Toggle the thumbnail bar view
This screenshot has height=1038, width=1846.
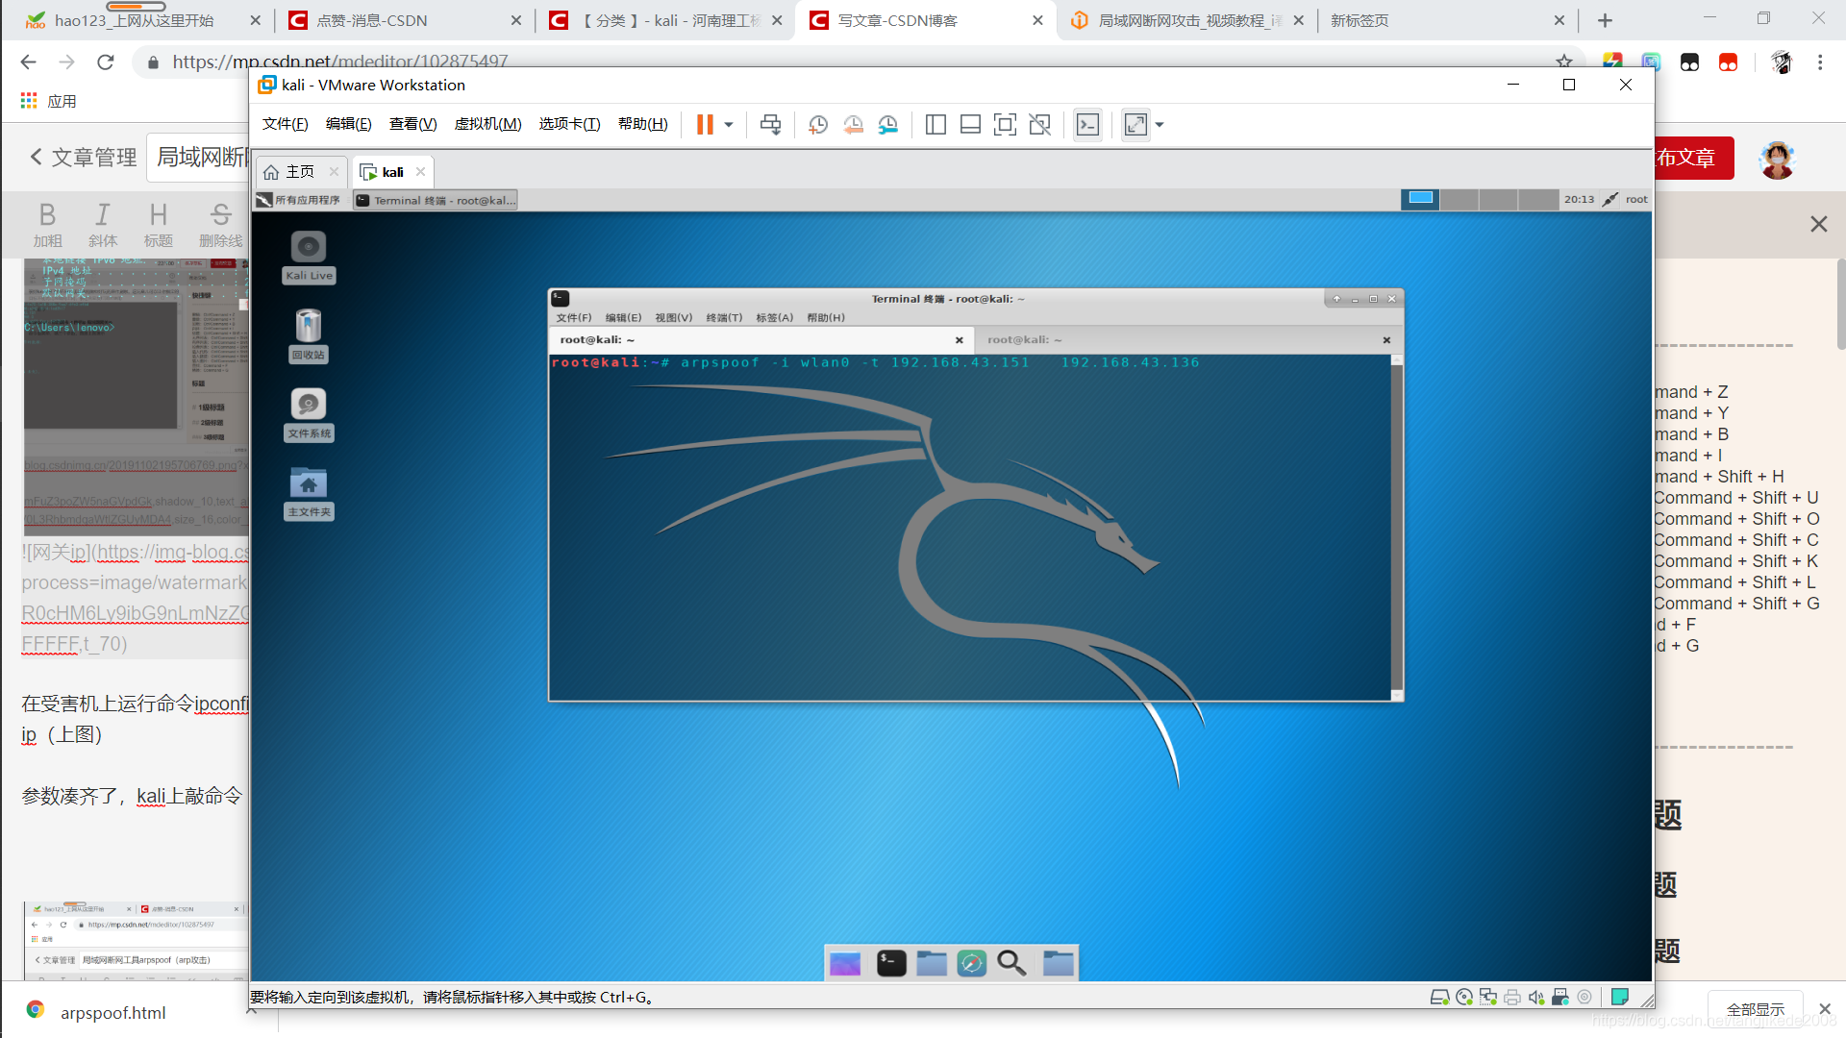point(970,125)
